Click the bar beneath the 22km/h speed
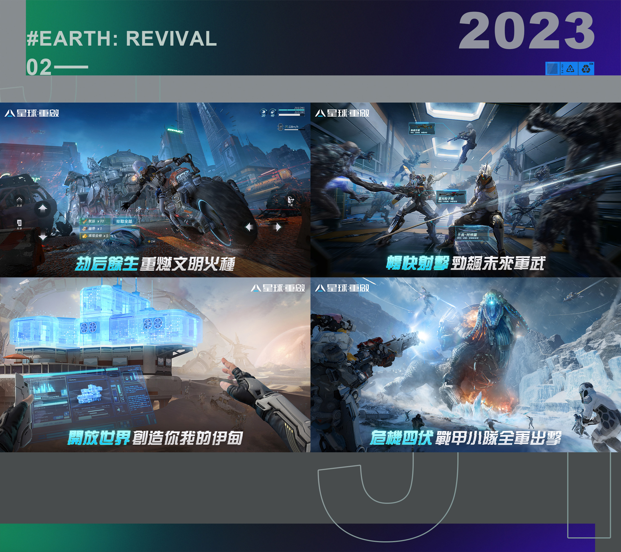This screenshot has height=552, width=621. pos(295,130)
